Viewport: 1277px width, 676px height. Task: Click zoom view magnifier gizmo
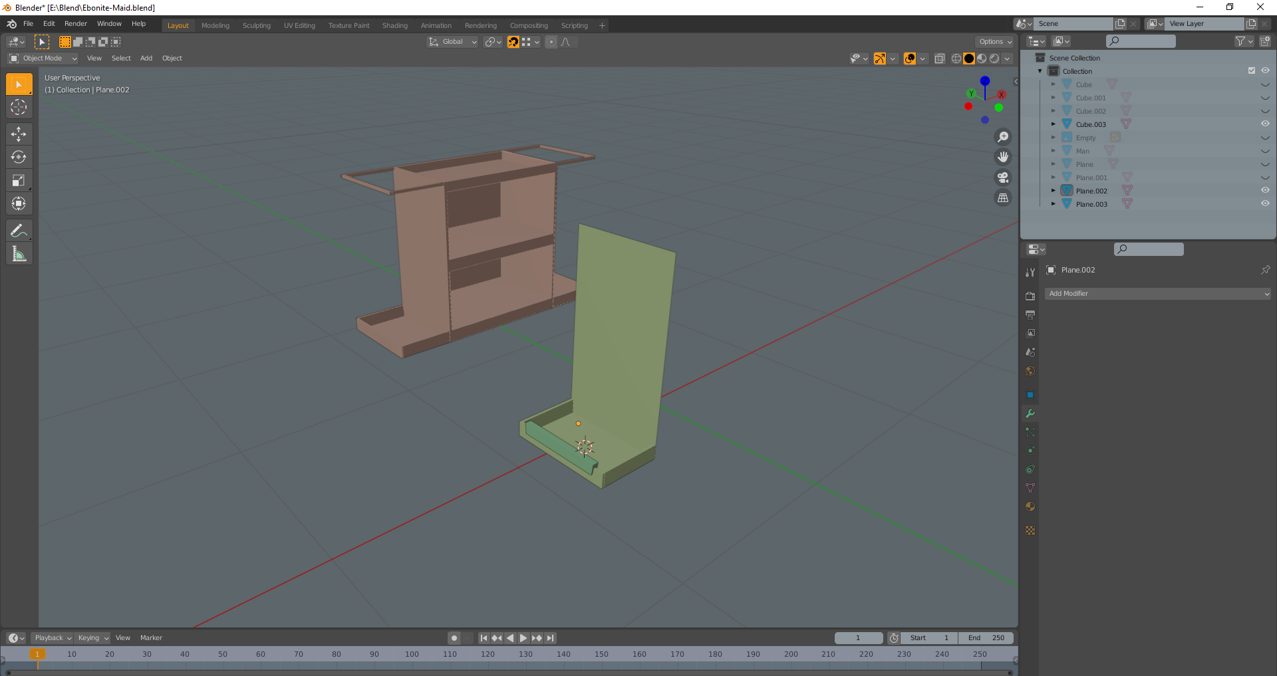1003,137
